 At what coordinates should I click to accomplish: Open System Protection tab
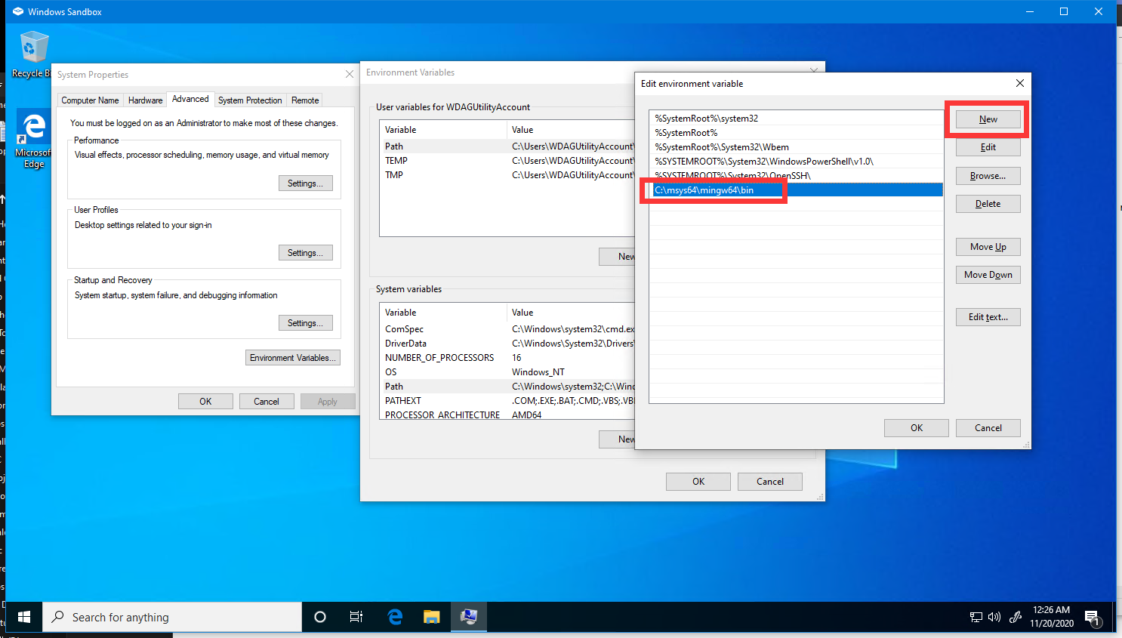250,100
